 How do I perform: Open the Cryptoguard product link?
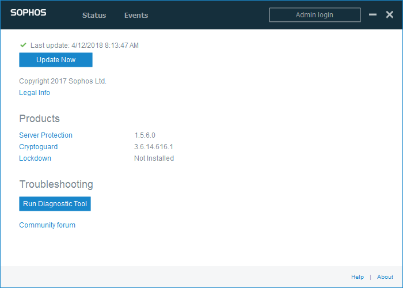point(39,147)
